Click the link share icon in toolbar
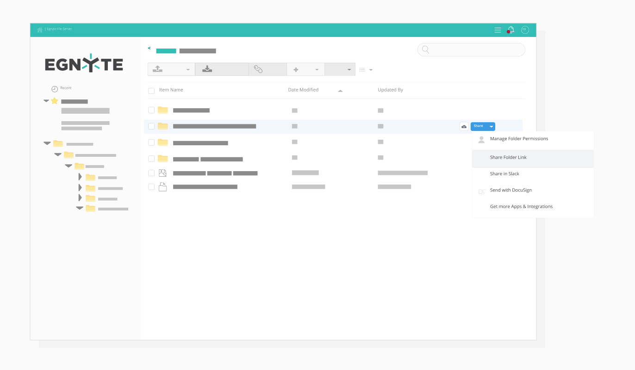The image size is (635, 370). point(258,69)
